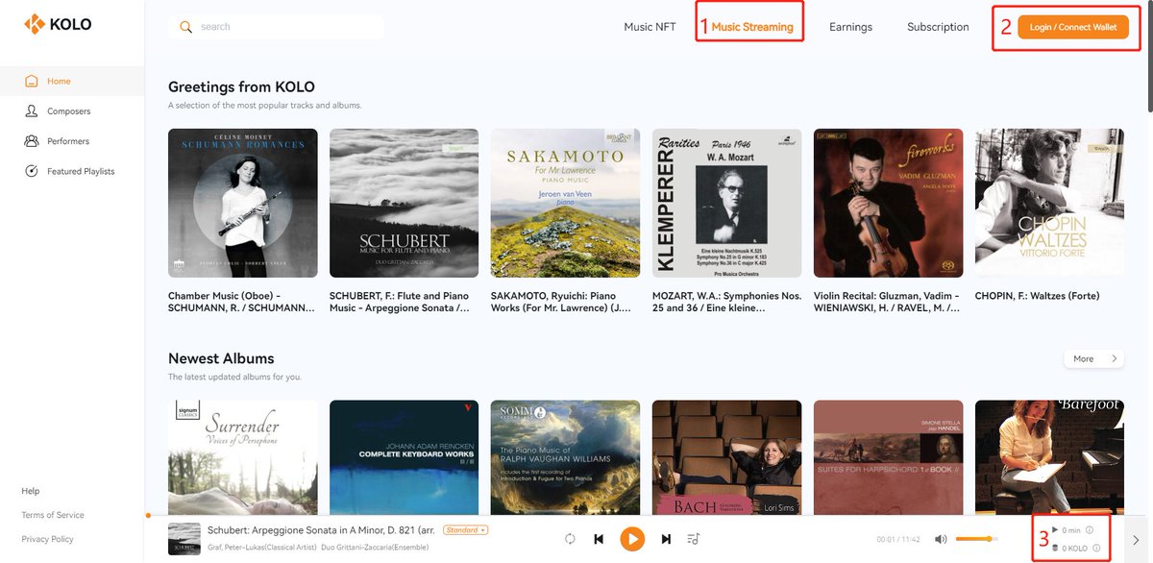Skip to the previous track

[x=599, y=539]
